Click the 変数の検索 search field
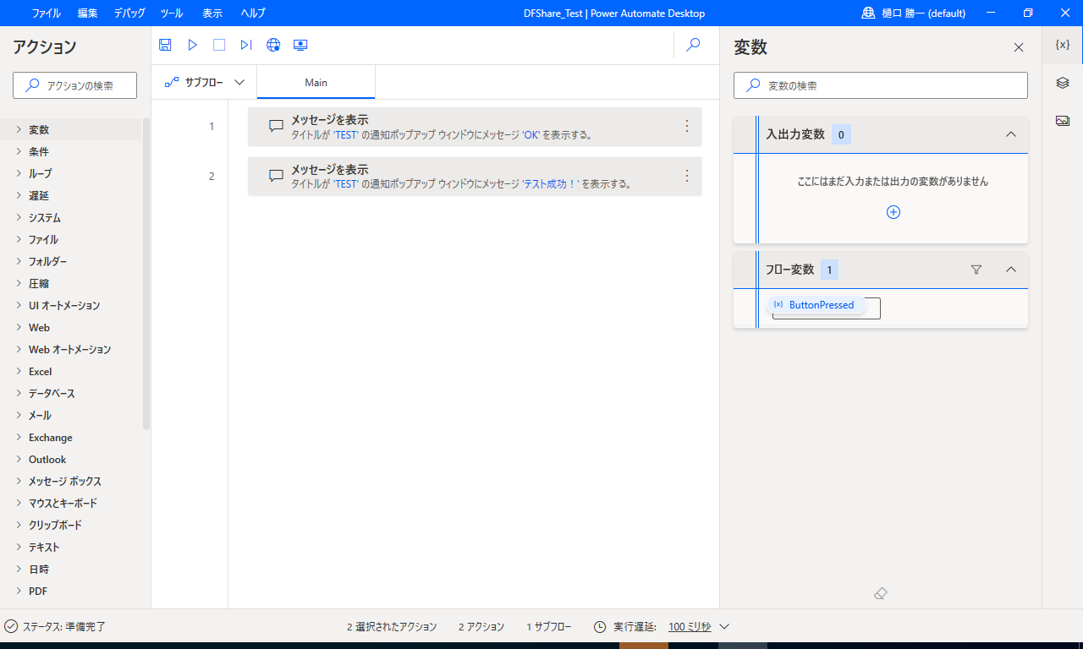This screenshot has height=649, width=1083. (x=881, y=85)
